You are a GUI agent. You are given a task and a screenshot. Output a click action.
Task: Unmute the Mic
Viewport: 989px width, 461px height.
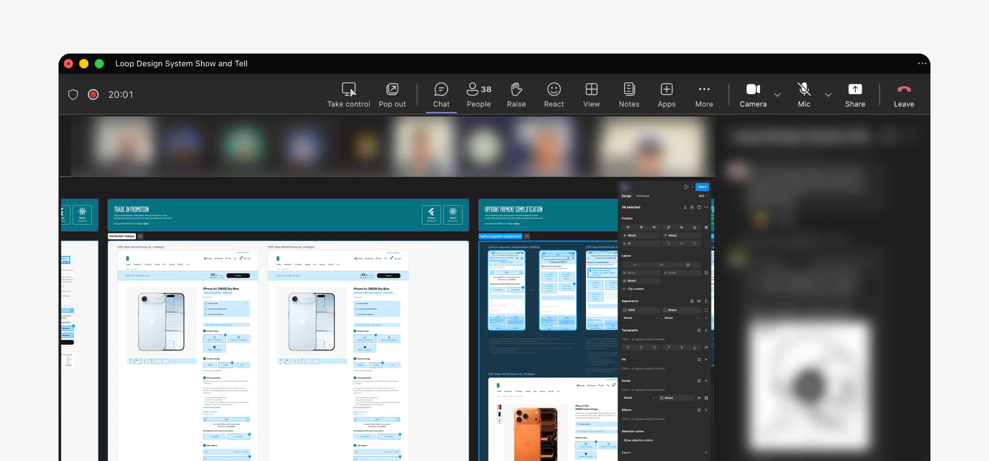click(804, 95)
